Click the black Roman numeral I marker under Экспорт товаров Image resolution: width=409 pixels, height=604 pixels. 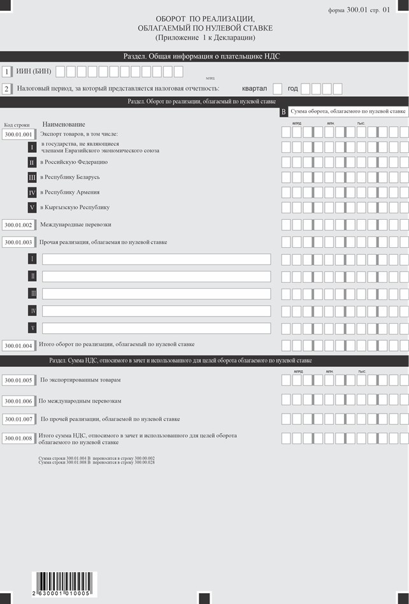(x=32, y=147)
